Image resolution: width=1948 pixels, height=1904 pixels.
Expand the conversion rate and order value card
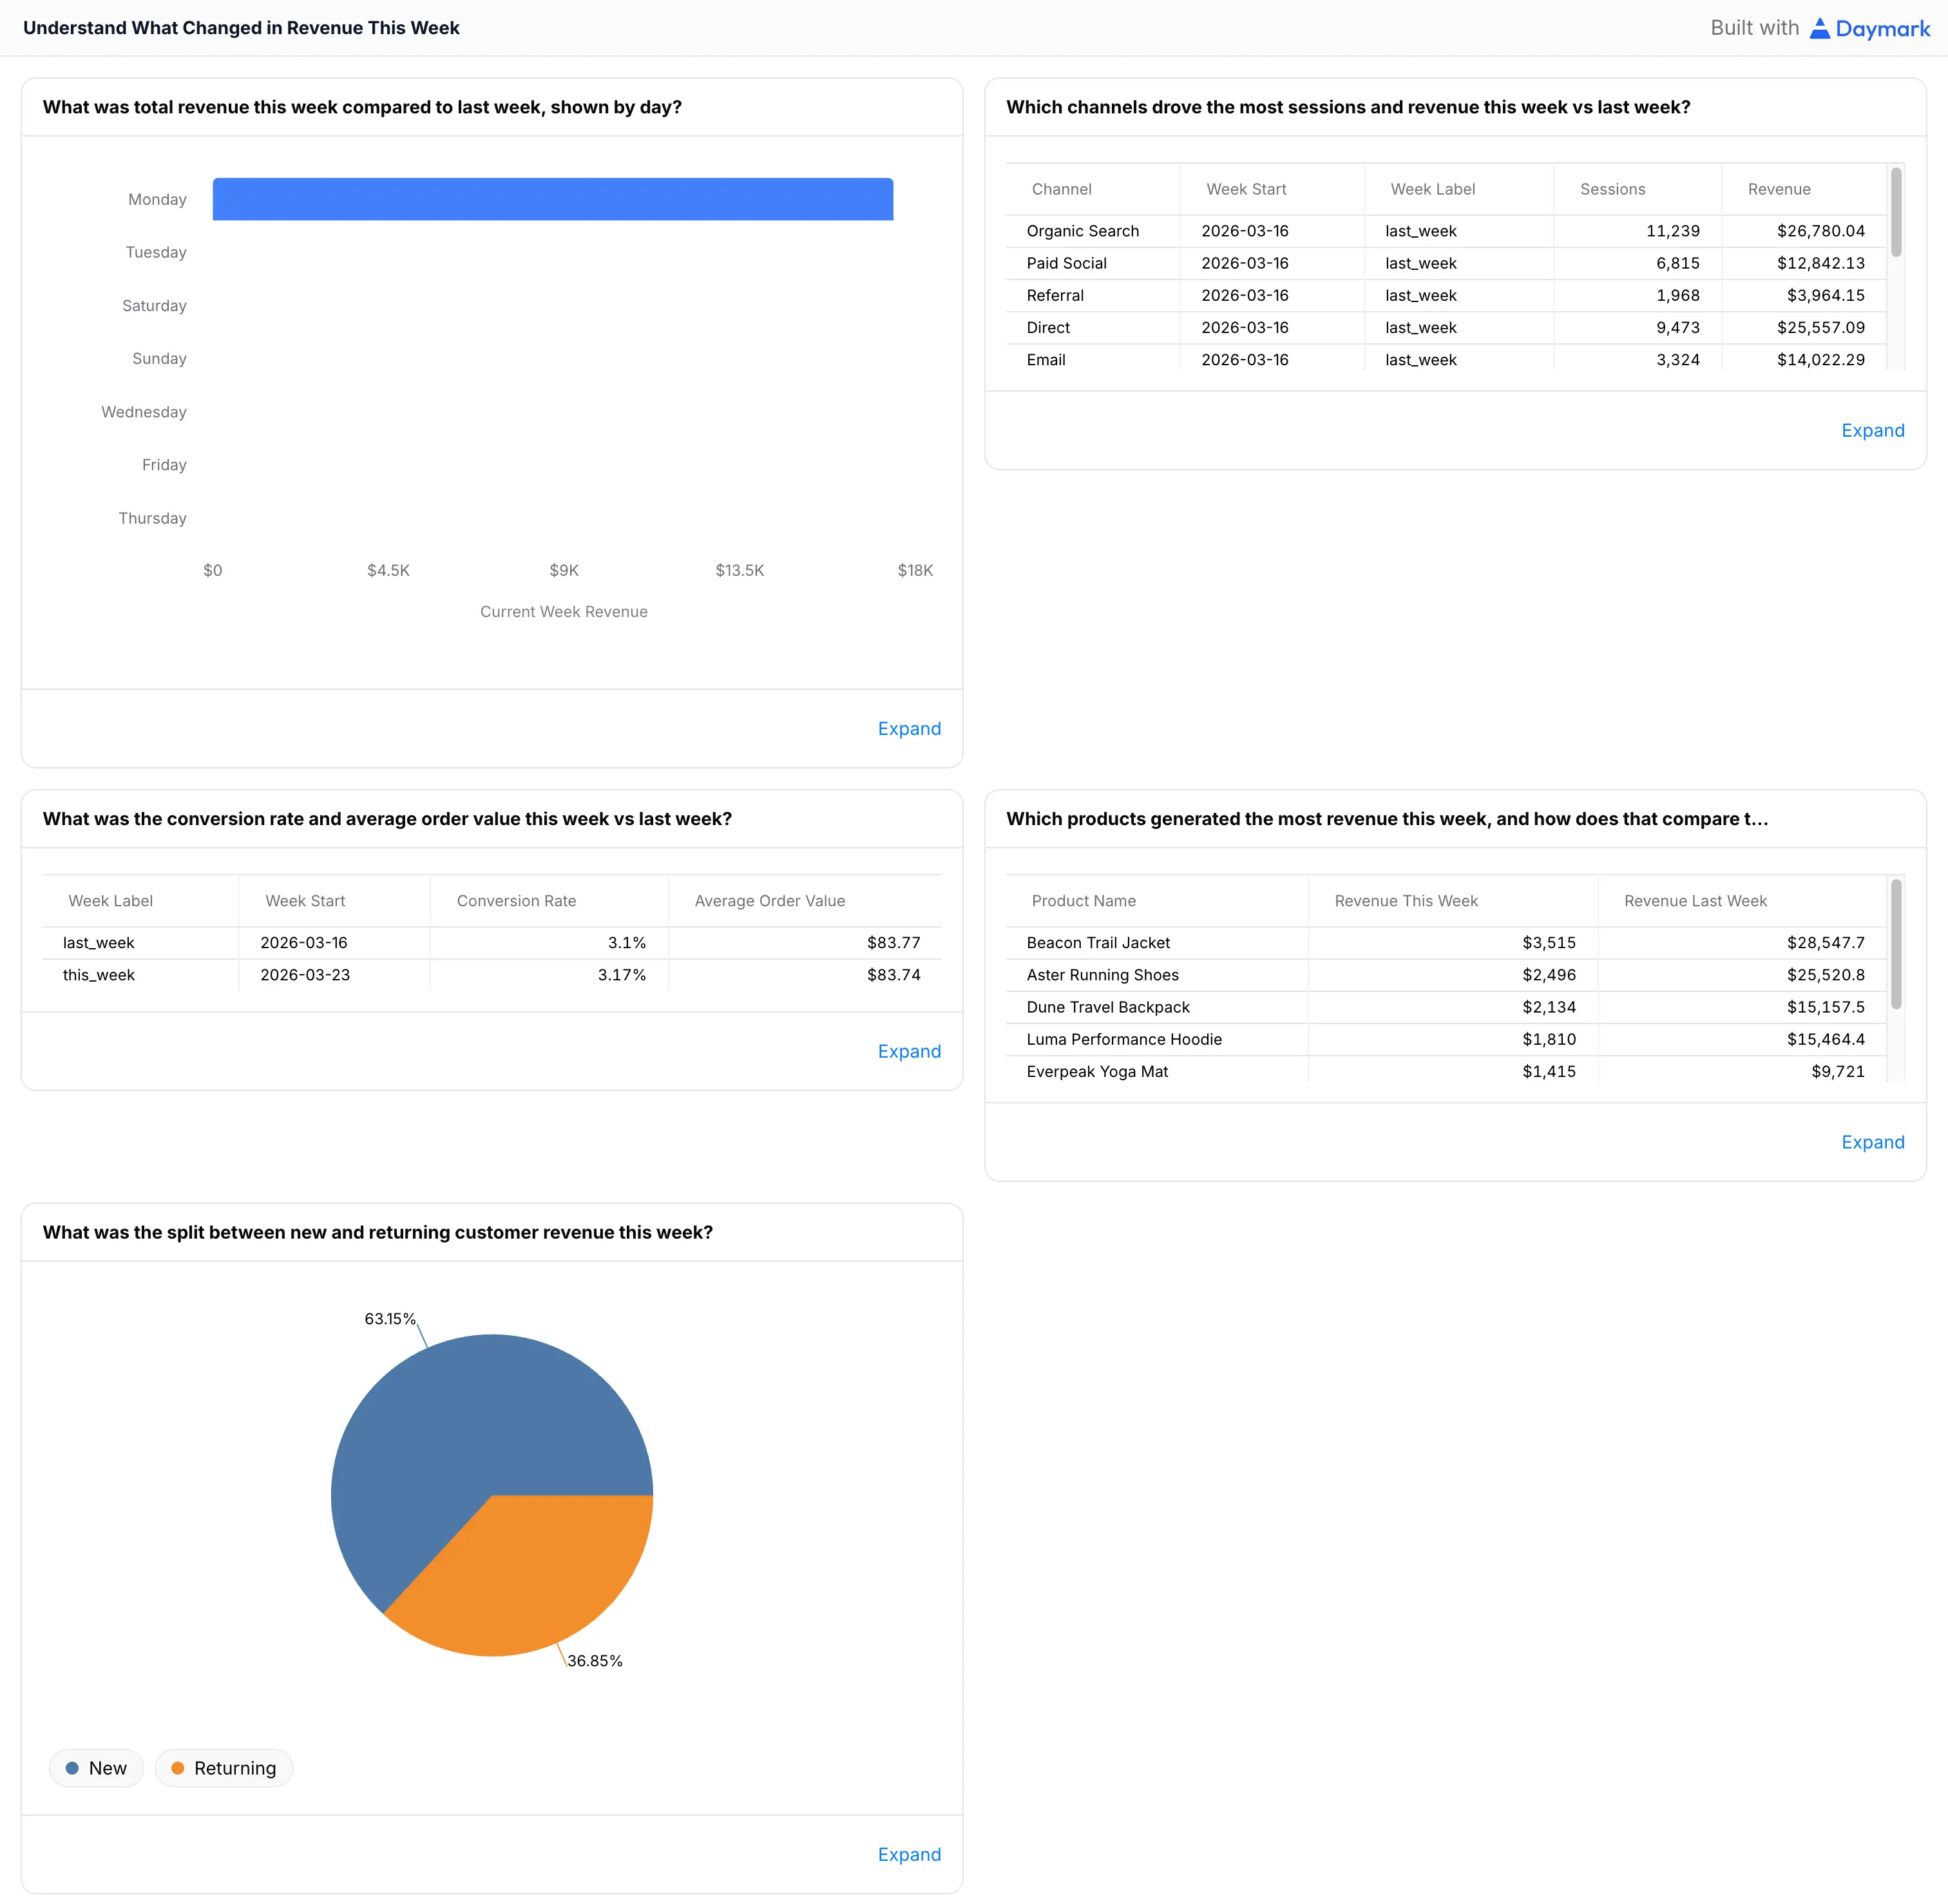pyautogui.click(x=908, y=1051)
